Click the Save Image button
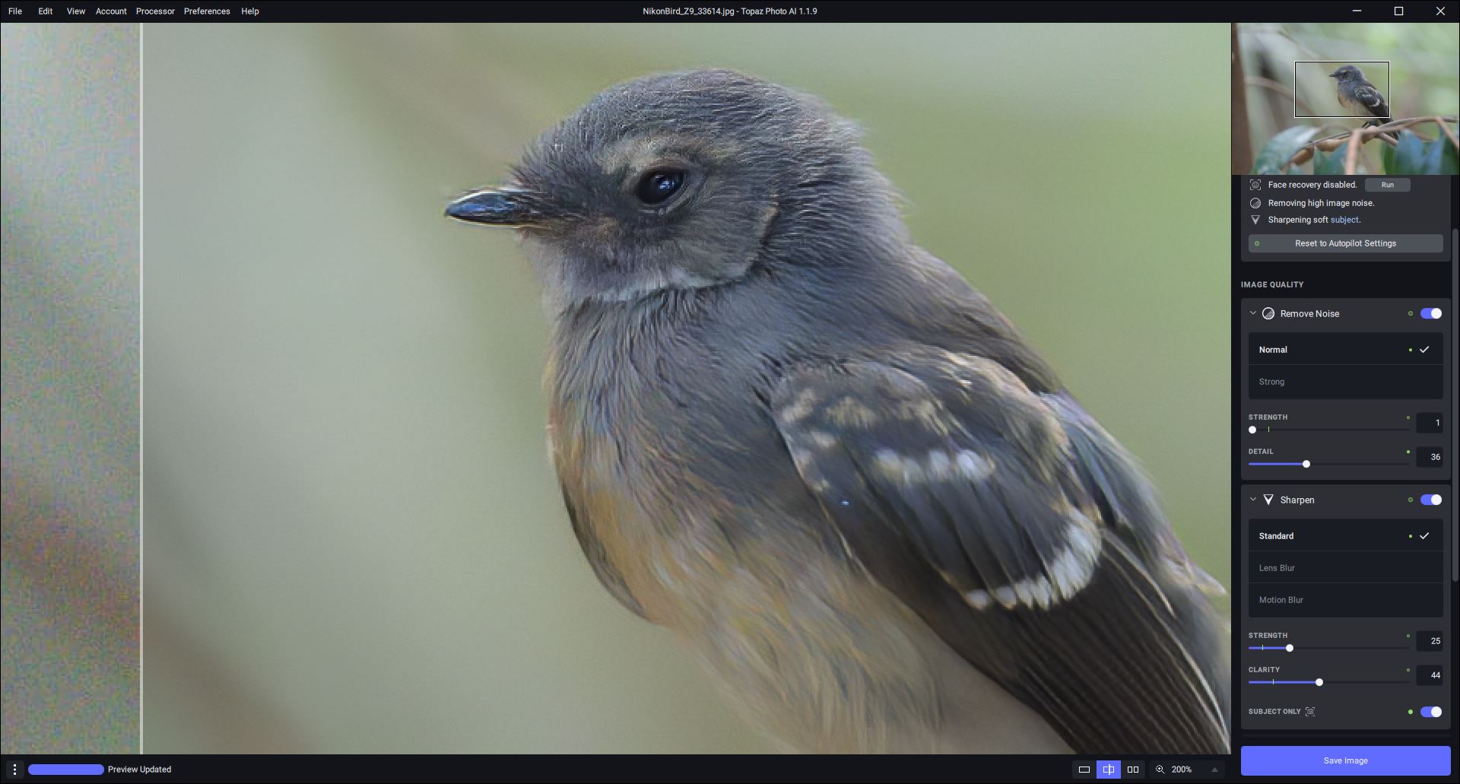The height and width of the screenshot is (784, 1460). (1345, 760)
